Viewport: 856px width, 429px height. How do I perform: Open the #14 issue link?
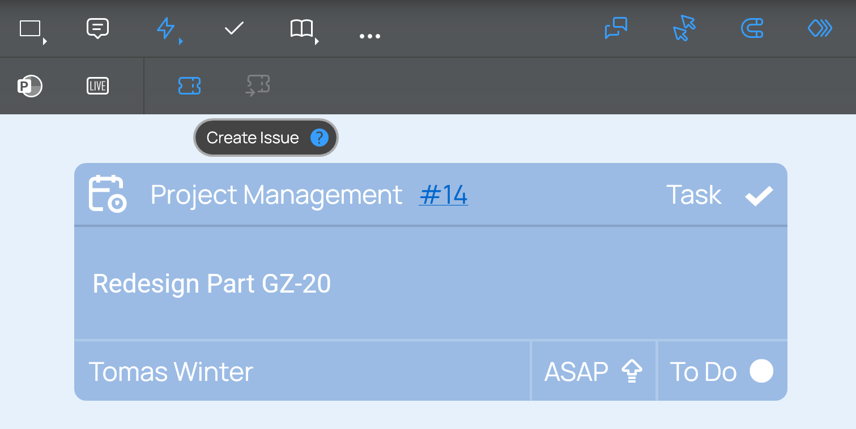tap(443, 195)
